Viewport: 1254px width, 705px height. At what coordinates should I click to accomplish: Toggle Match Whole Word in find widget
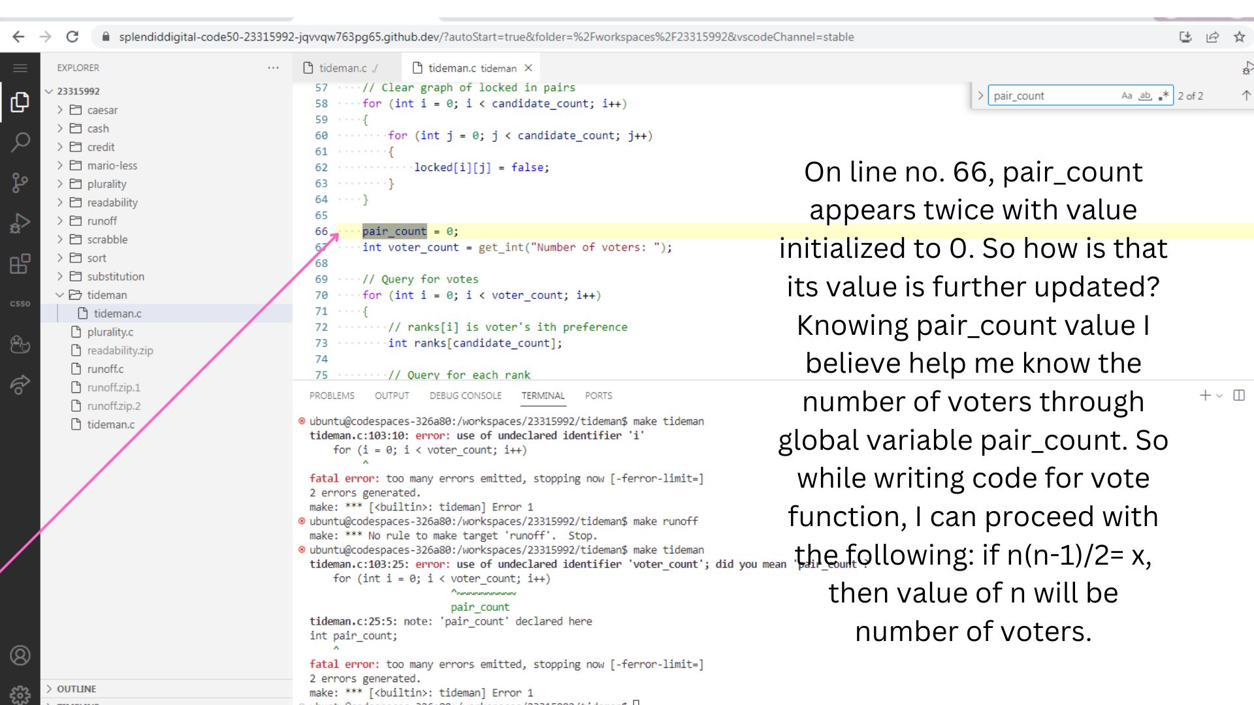point(1145,95)
